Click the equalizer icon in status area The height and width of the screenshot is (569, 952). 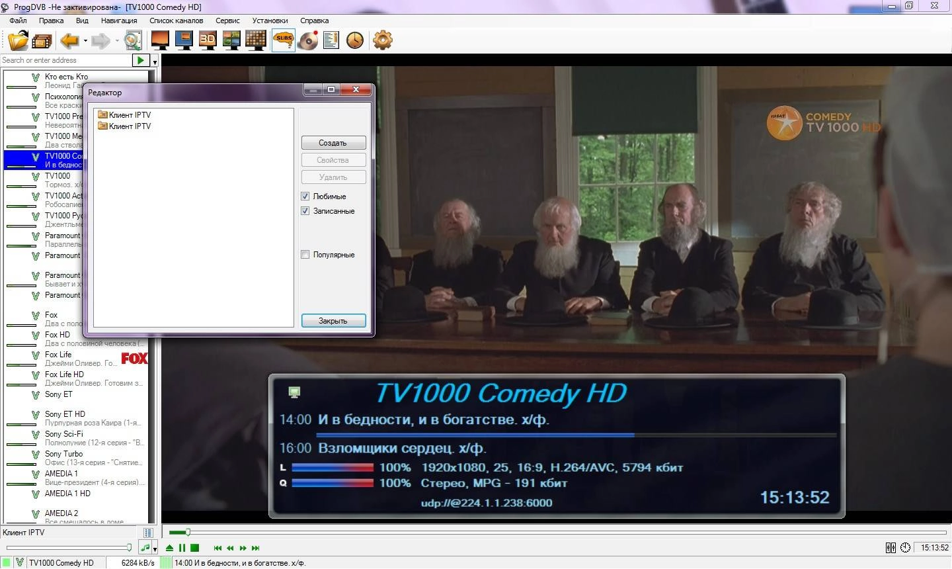tap(891, 548)
